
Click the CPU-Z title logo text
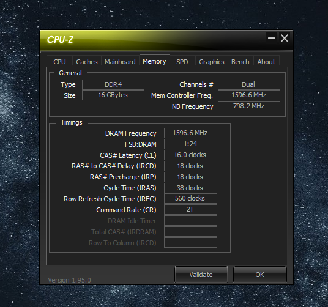60,40
